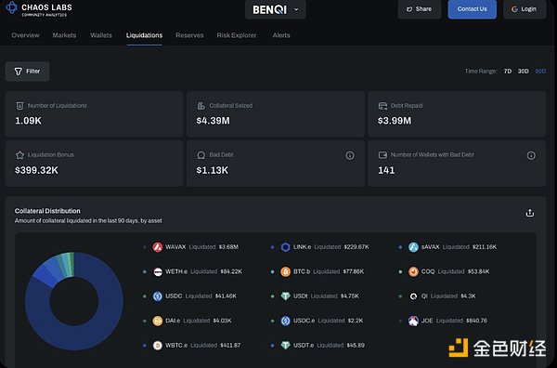The height and width of the screenshot is (368, 557).
Task: Set time range to 7D
Action: [x=508, y=72]
